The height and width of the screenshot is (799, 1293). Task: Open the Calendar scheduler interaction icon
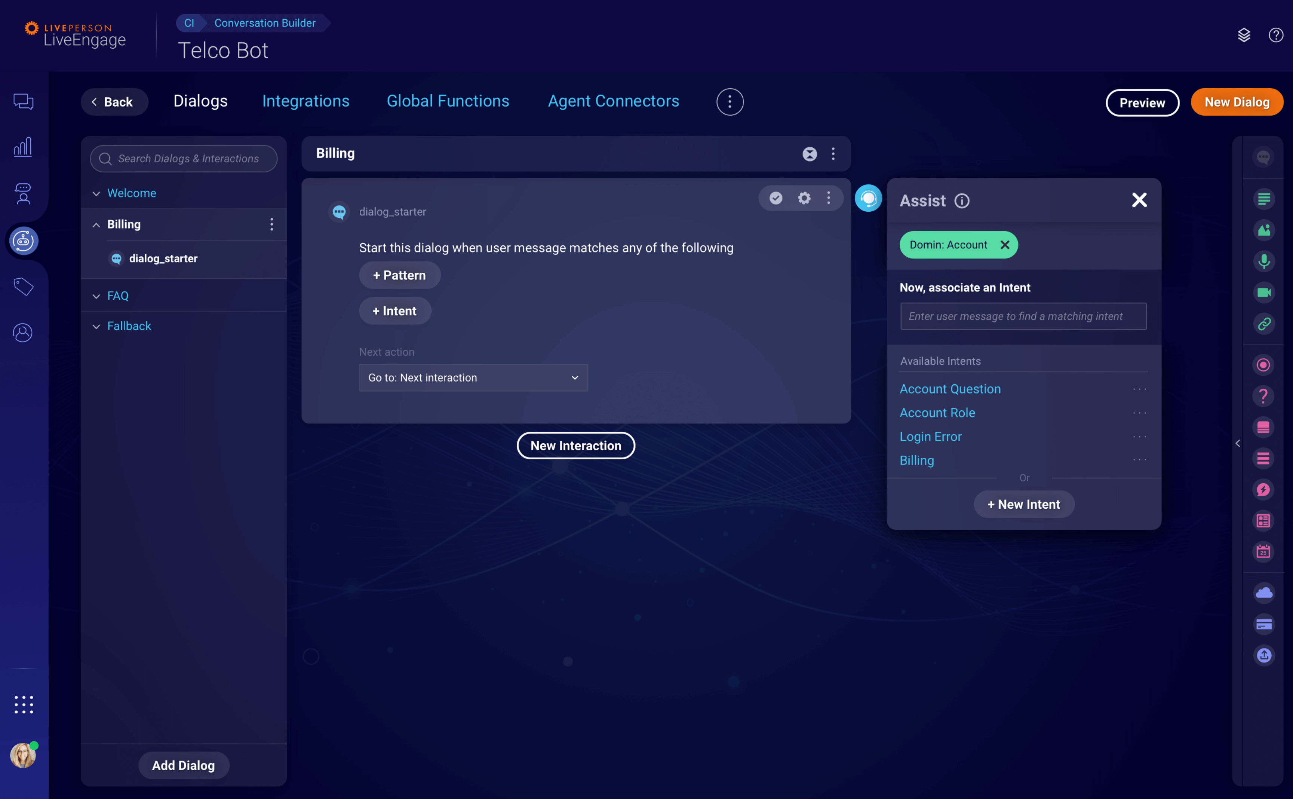[x=1264, y=552]
